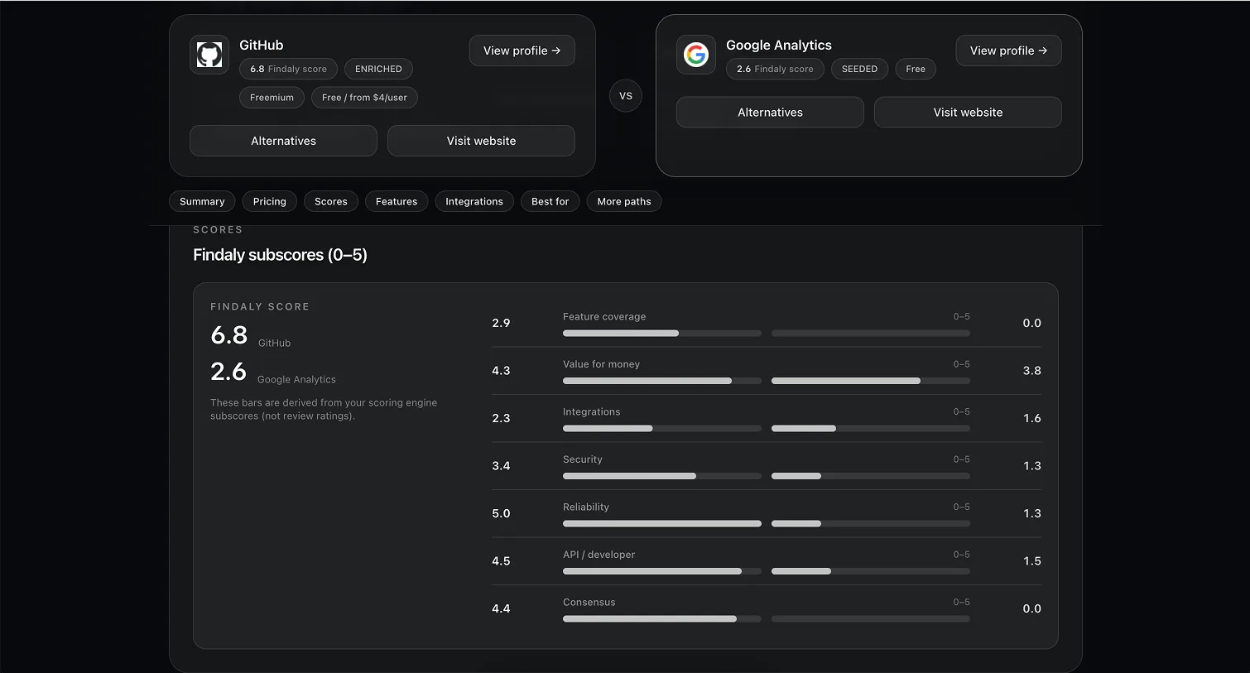Click the GitHub logo icon

click(209, 55)
